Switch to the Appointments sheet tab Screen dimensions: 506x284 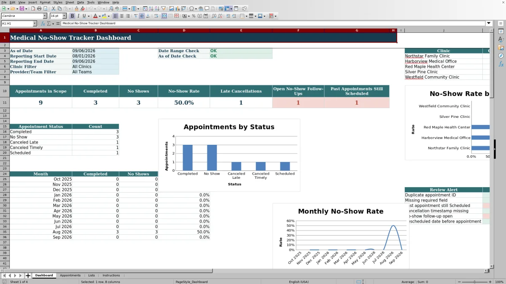(x=70, y=276)
